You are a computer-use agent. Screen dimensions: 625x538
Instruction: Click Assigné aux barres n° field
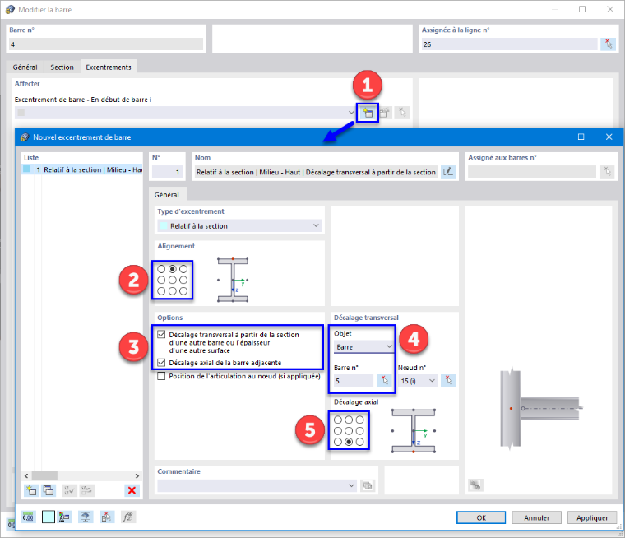click(x=532, y=172)
